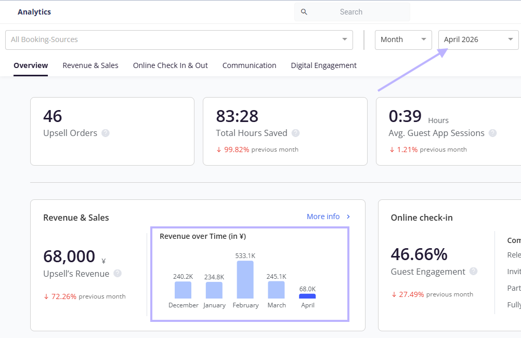This screenshot has height=338, width=521.
Task: Click the Analytics title link
Action: (34, 12)
